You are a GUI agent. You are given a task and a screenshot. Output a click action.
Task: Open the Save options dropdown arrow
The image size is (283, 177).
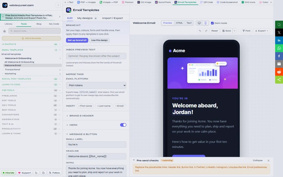pyautogui.click(x=235, y=31)
